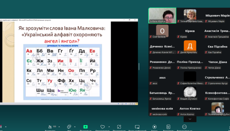Open the Chat icon

[x=69, y=127]
